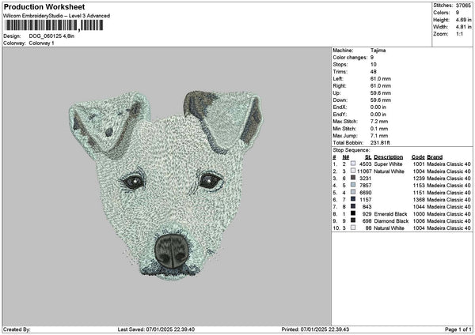Click the barcode under the worksheet title
The width and height of the screenshot is (475, 335).
[x=52, y=25]
